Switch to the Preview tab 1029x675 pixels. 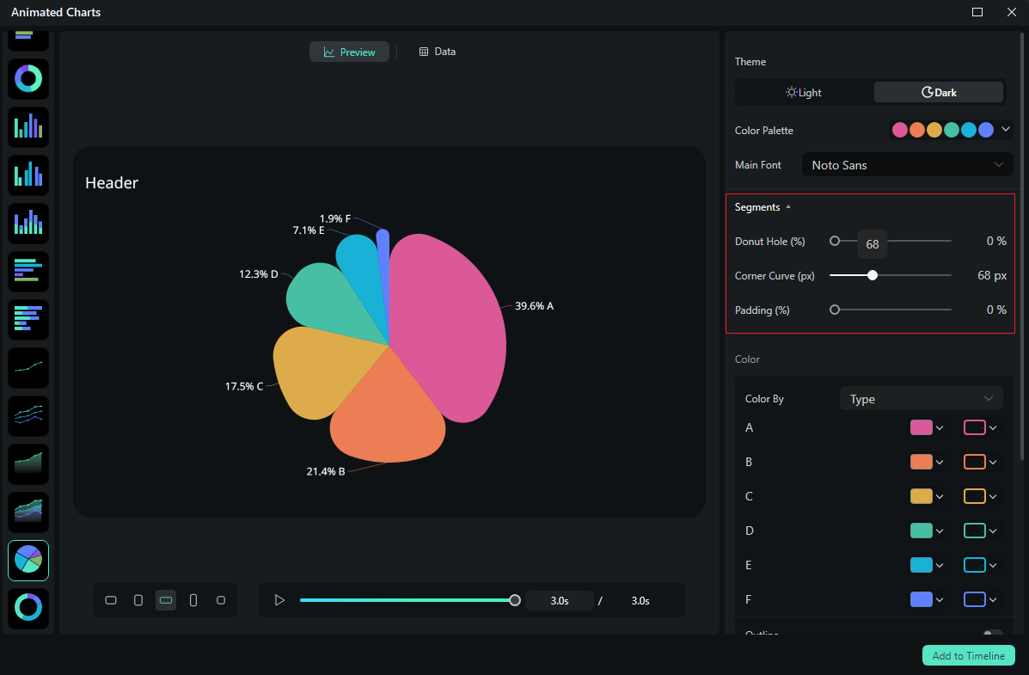(349, 51)
